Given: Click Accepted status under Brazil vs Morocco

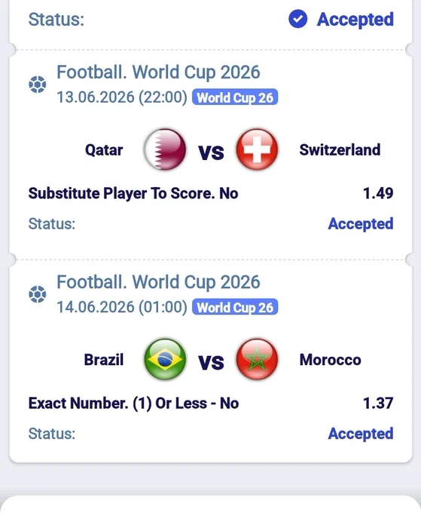Looking at the screenshot, I should point(361,434).
